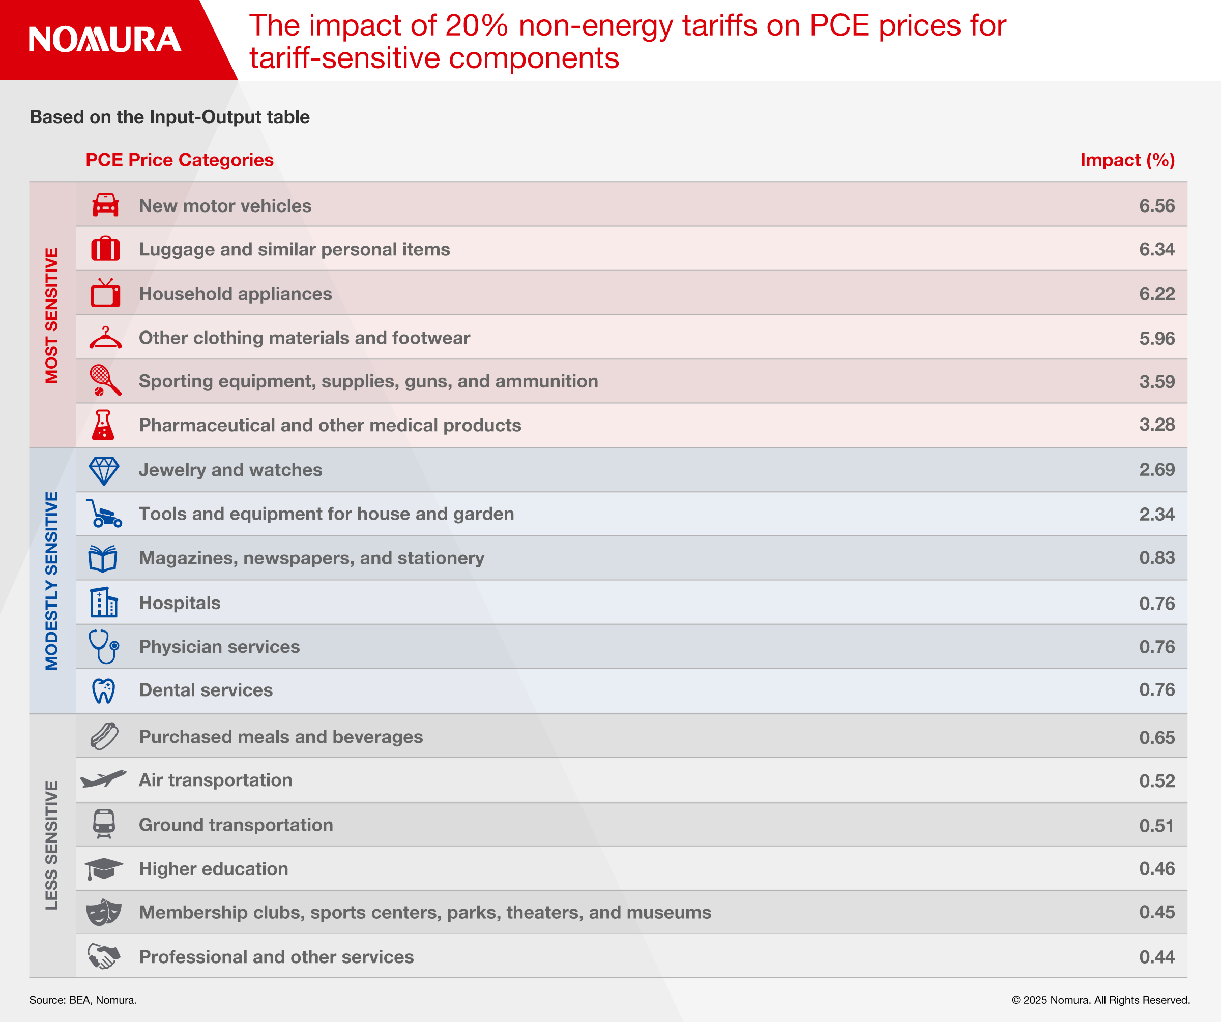The height and width of the screenshot is (1022, 1221).
Task: Click the tooth icon for Dental services
Action: point(104,691)
